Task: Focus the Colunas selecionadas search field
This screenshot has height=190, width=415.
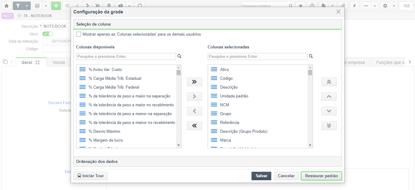Action: [258, 56]
